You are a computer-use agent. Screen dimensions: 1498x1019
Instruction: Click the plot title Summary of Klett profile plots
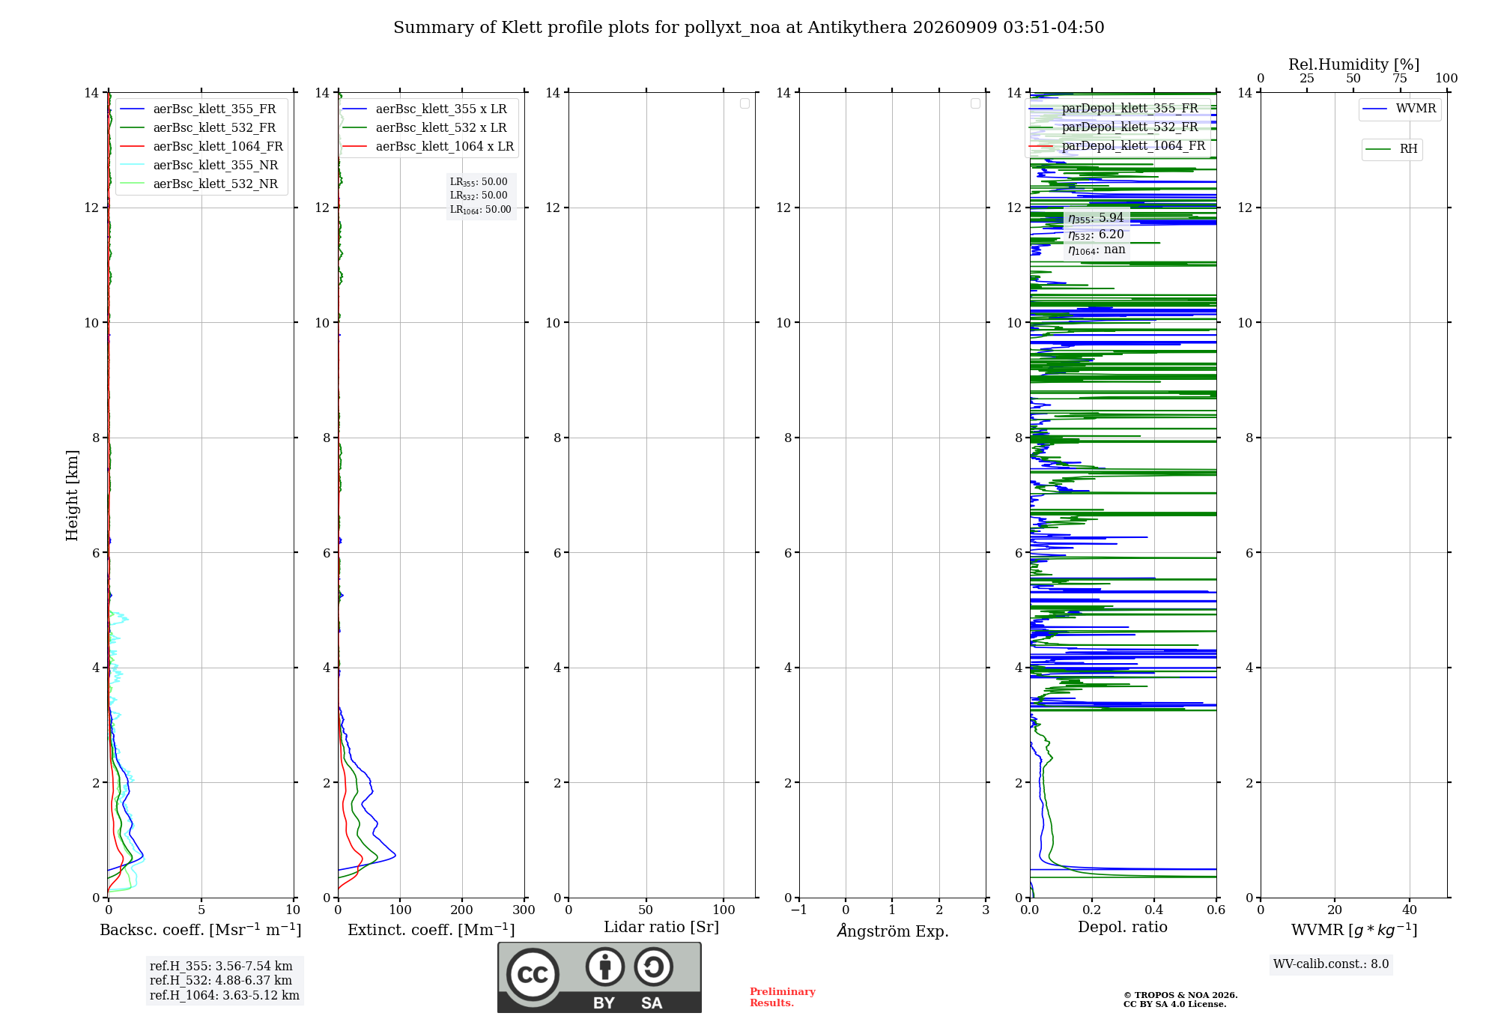pos(749,28)
